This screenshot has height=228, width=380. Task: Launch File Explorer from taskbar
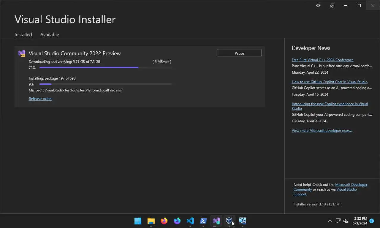pos(151,221)
